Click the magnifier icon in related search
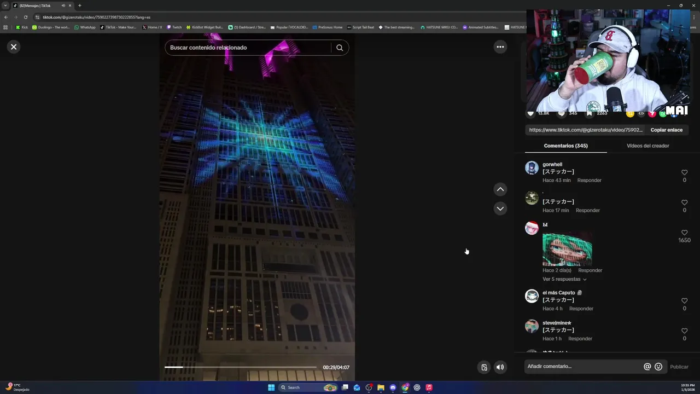This screenshot has height=394, width=700. coord(340,48)
